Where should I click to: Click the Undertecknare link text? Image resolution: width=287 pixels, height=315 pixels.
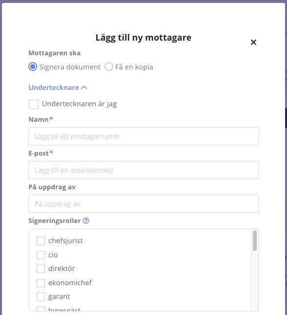(x=54, y=88)
